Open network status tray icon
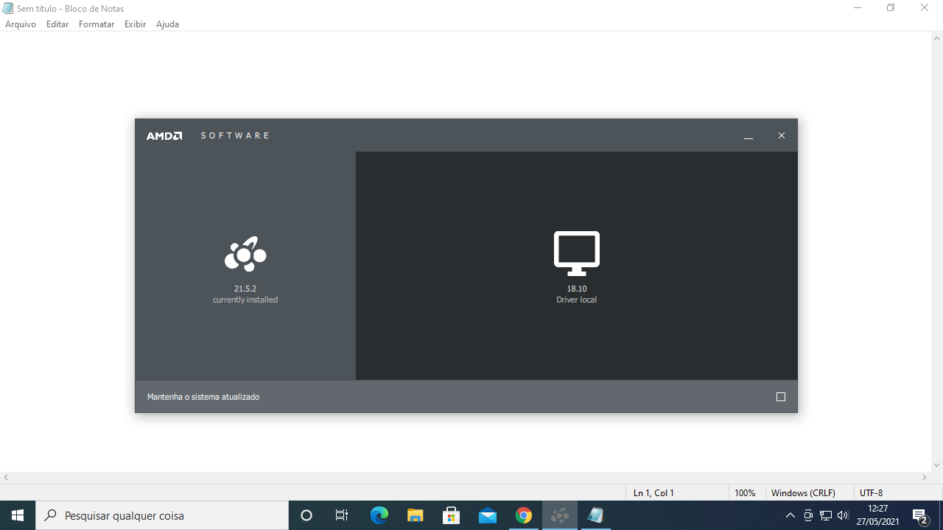943x530 pixels. (826, 515)
